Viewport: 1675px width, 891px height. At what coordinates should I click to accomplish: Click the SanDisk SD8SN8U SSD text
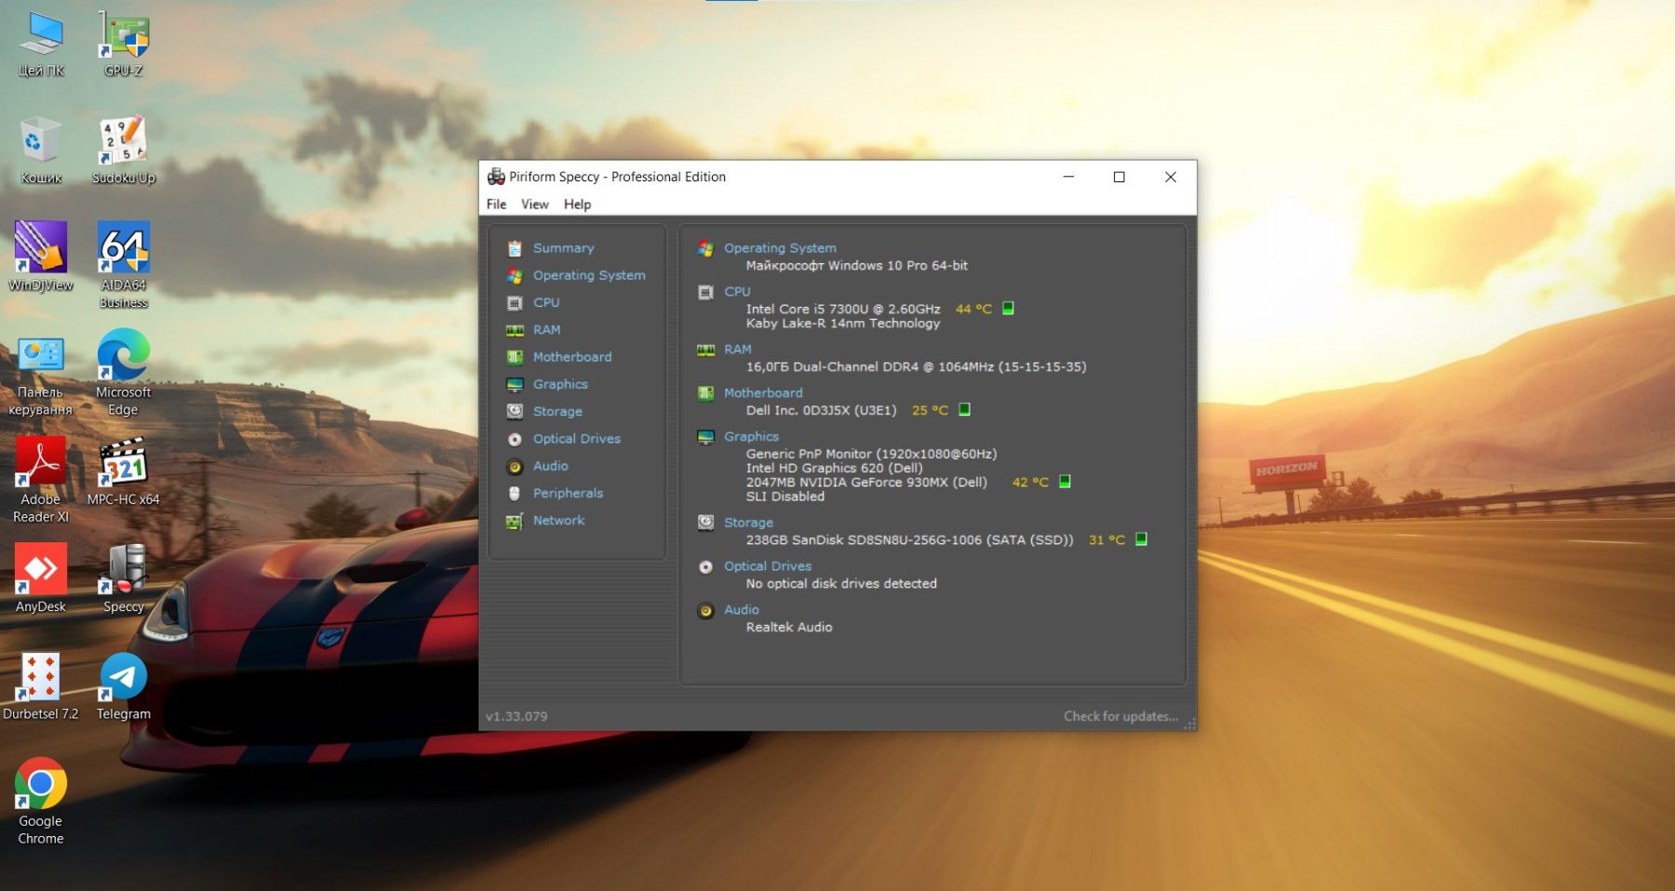(x=909, y=539)
